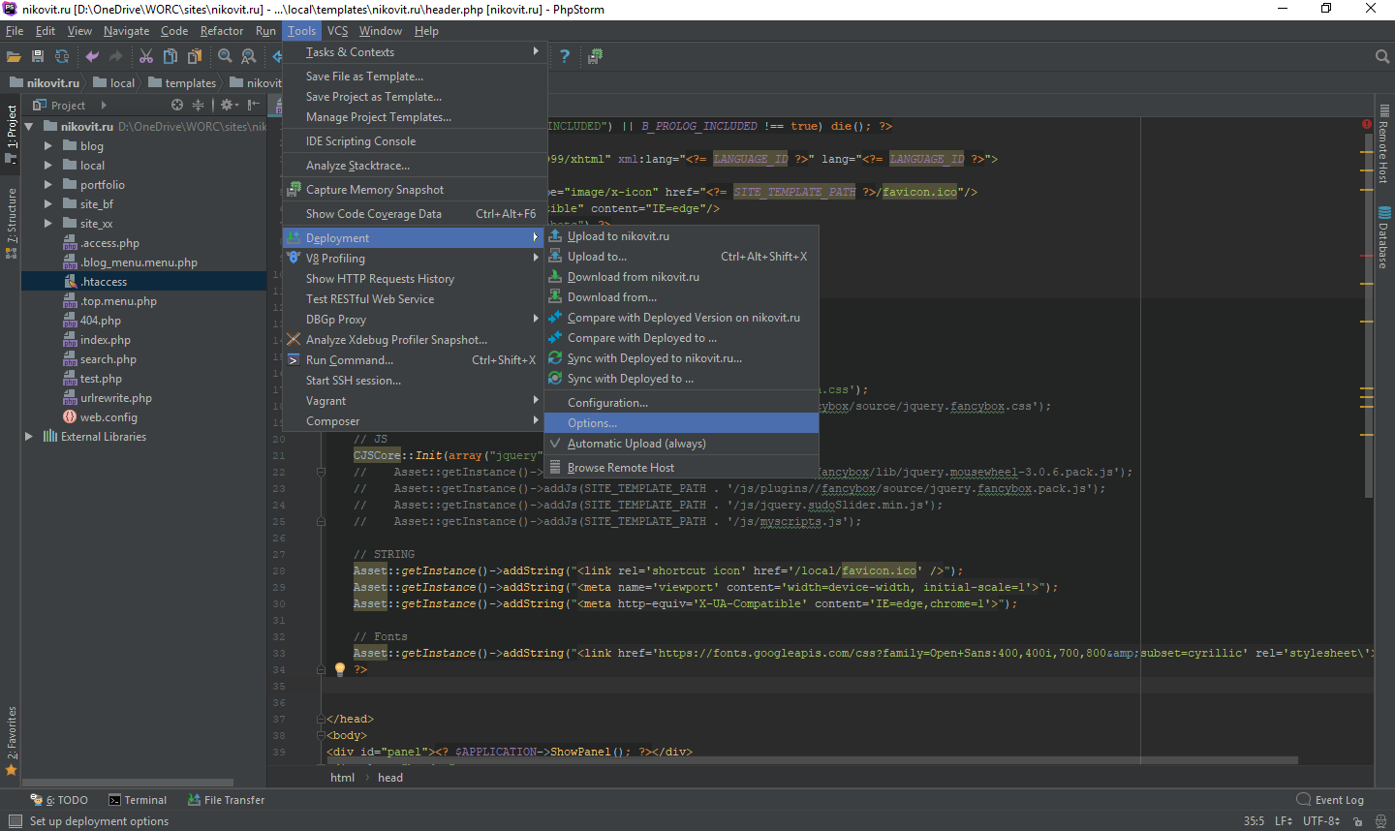Open the 6: TODO tool window
This screenshot has width=1395, height=831.
pyautogui.click(x=59, y=800)
